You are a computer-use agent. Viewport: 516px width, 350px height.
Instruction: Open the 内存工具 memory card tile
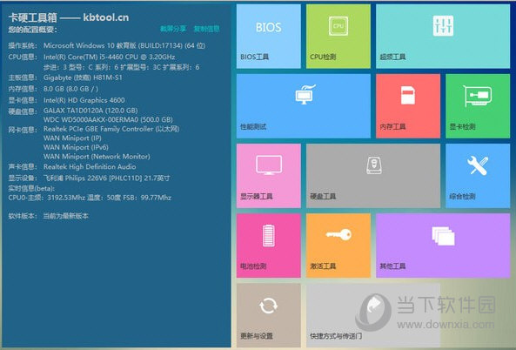point(408,106)
